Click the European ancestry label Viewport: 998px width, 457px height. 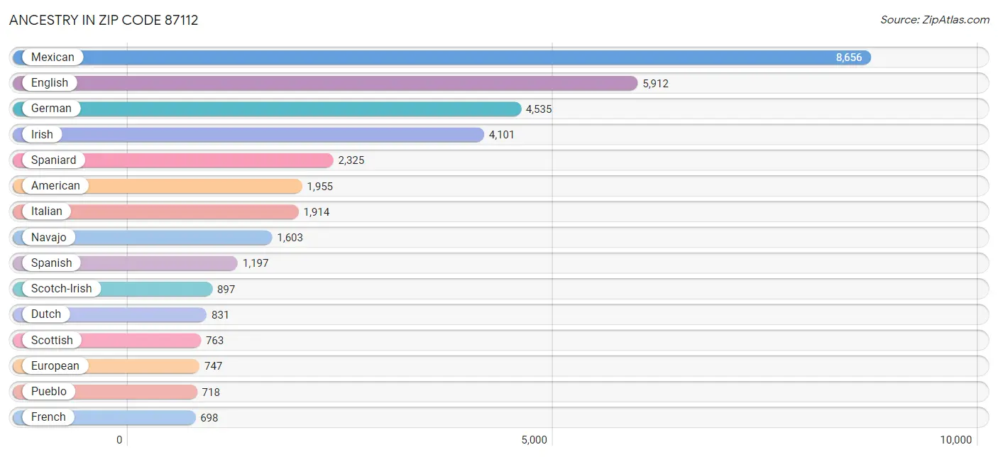(55, 366)
